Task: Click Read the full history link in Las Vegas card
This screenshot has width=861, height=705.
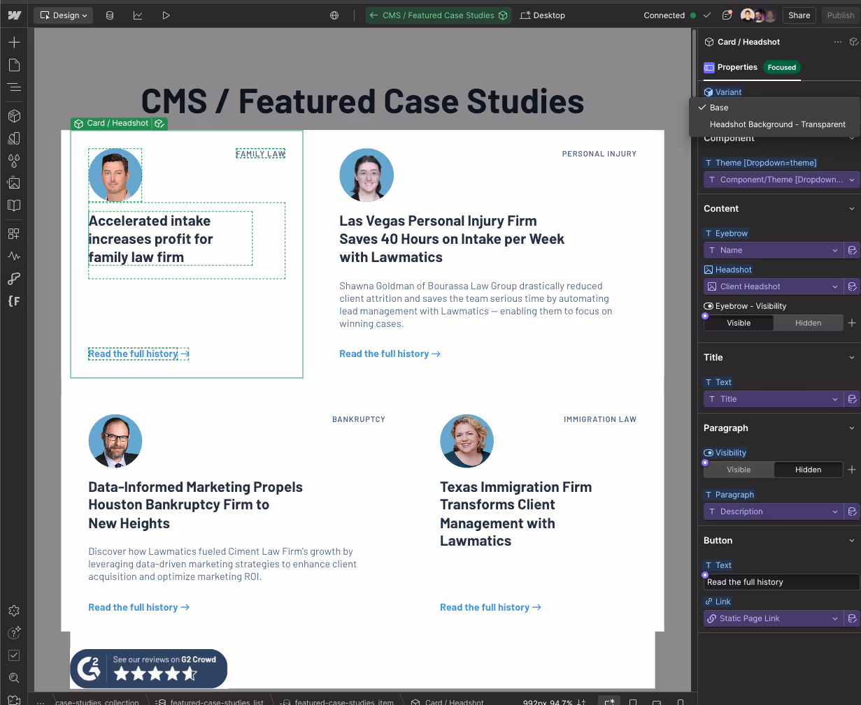Action: tap(390, 354)
